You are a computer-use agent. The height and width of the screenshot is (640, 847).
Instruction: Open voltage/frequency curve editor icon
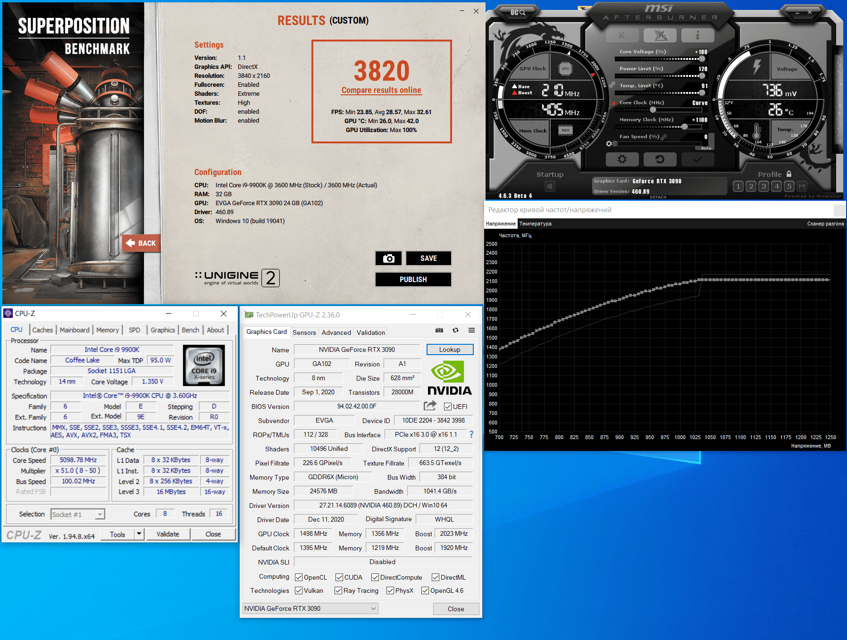[x=613, y=103]
